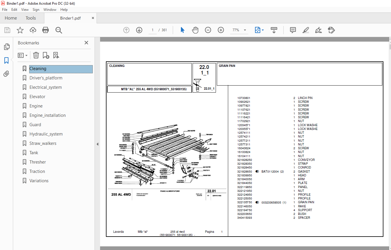Open the Edit menu
This screenshot has height=250, width=391.
click(14, 10)
